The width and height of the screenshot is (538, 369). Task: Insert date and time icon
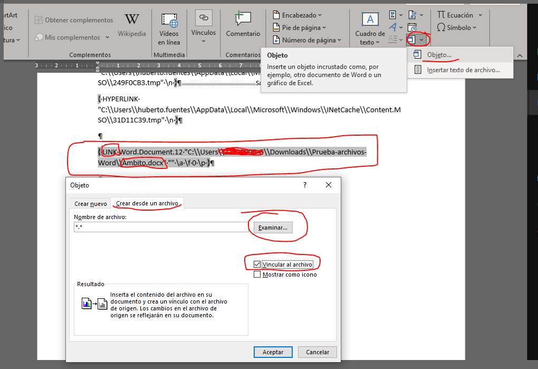tap(412, 27)
